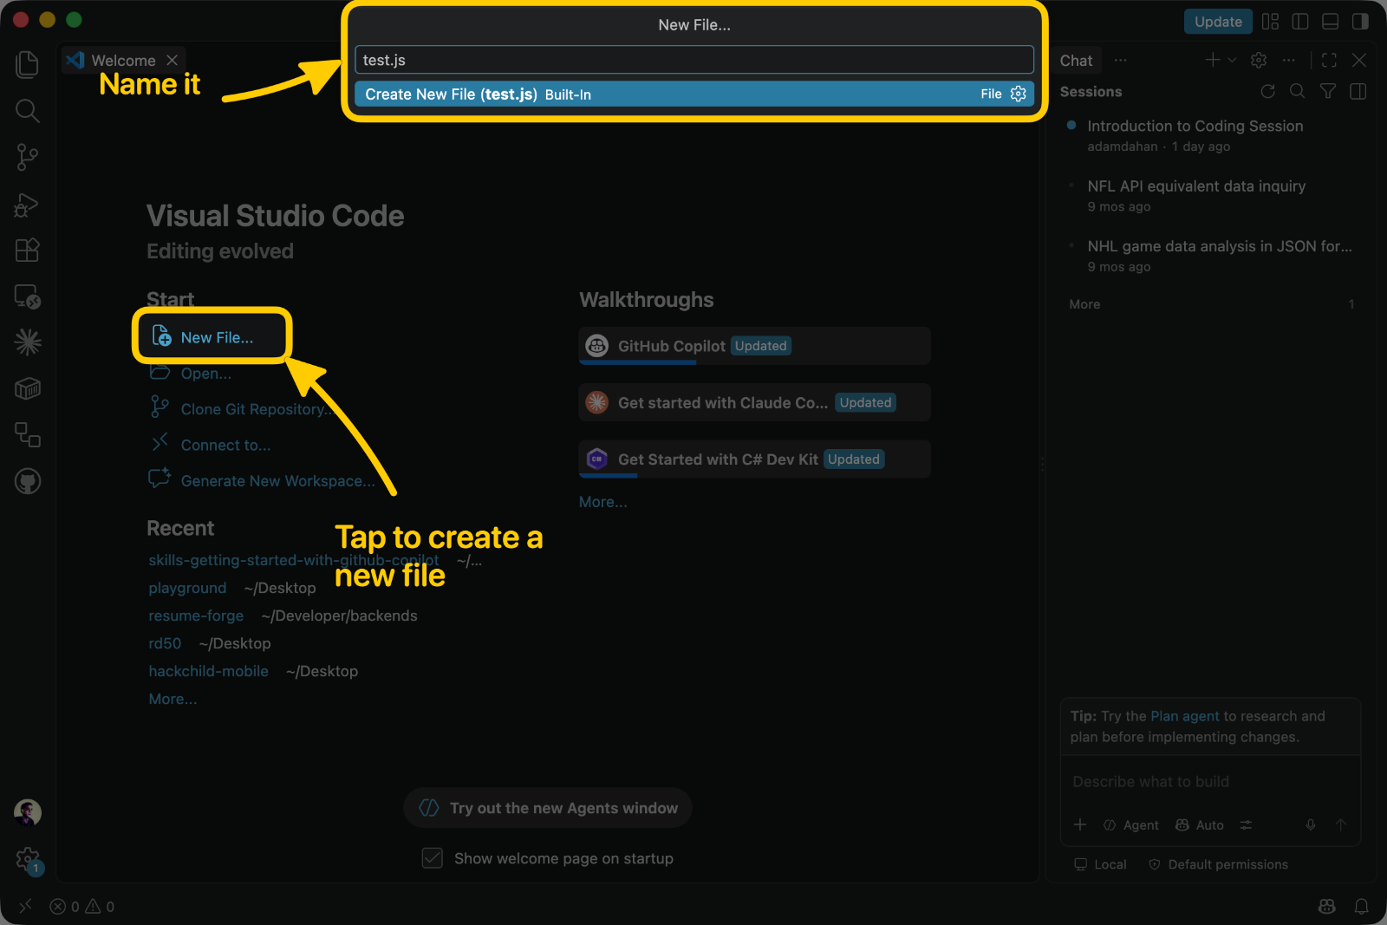Open the tools configuration icon beside Auto
1387x925 pixels.
tap(1246, 825)
